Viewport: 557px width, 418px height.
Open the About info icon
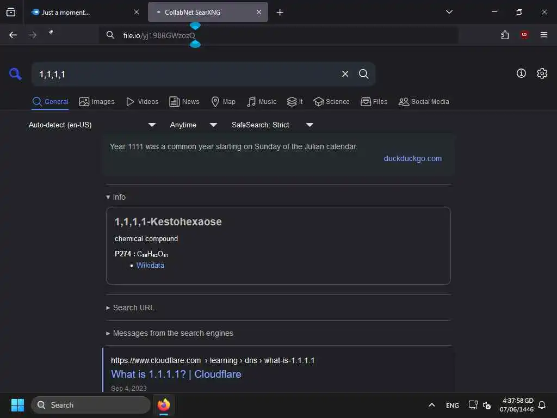521,73
